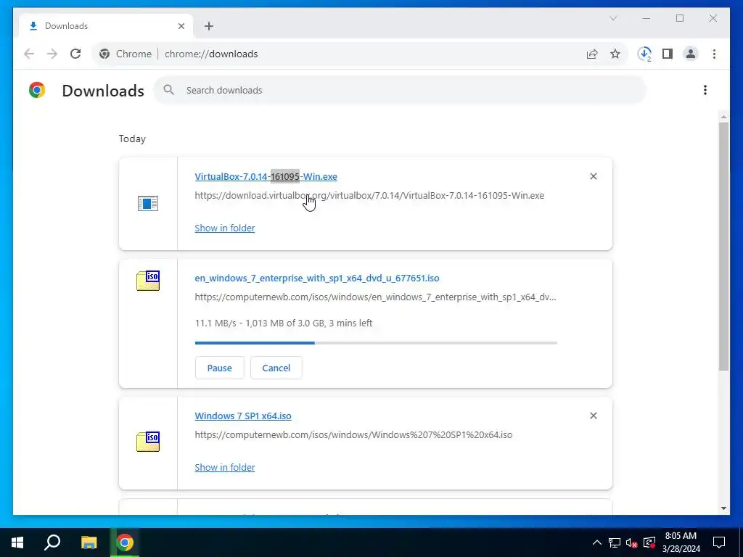Toggle the side panel icon
Screen dimensions: 743x557
coord(668,54)
